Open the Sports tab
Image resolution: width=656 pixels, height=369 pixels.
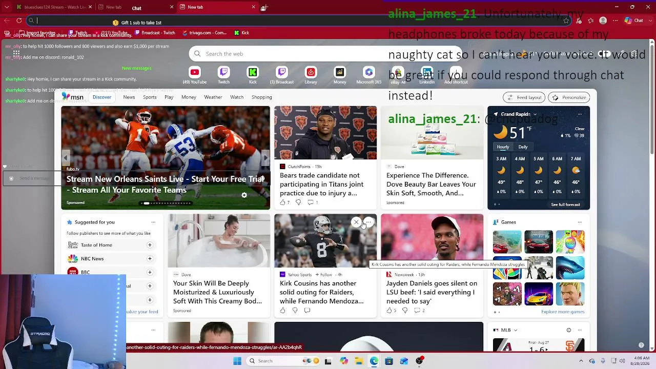pos(150,97)
